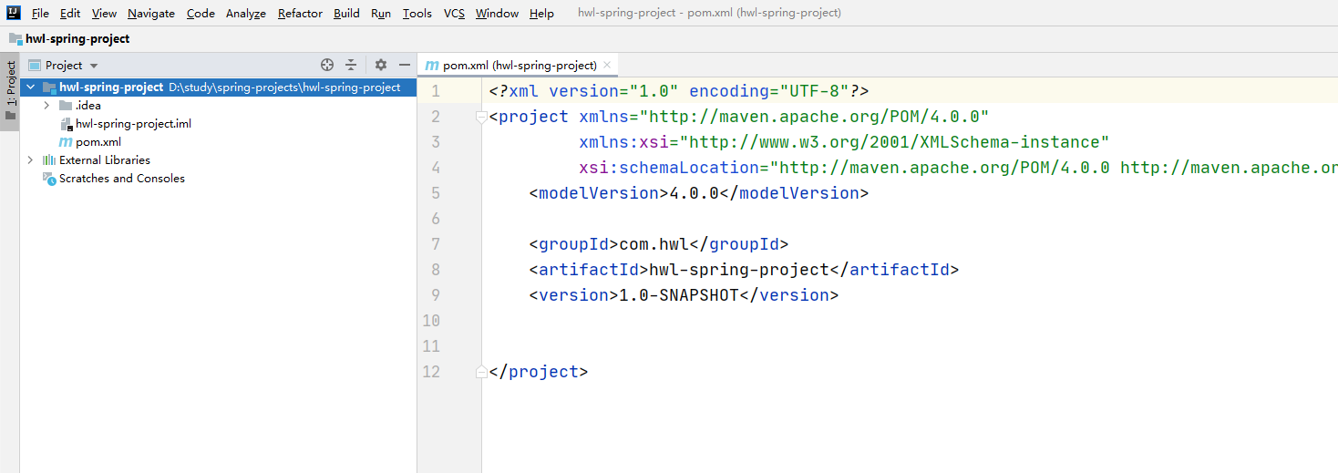Click the Maven icon beside pom.xml in tree
Screen dimensions: 1338x473
(66, 142)
